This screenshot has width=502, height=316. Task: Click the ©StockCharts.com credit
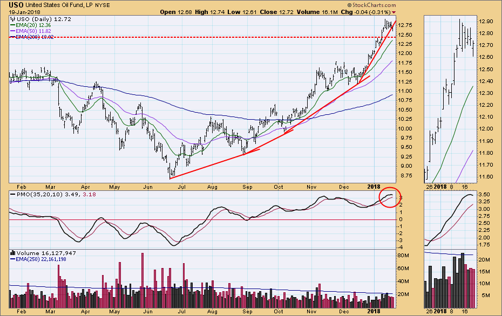tap(372, 5)
